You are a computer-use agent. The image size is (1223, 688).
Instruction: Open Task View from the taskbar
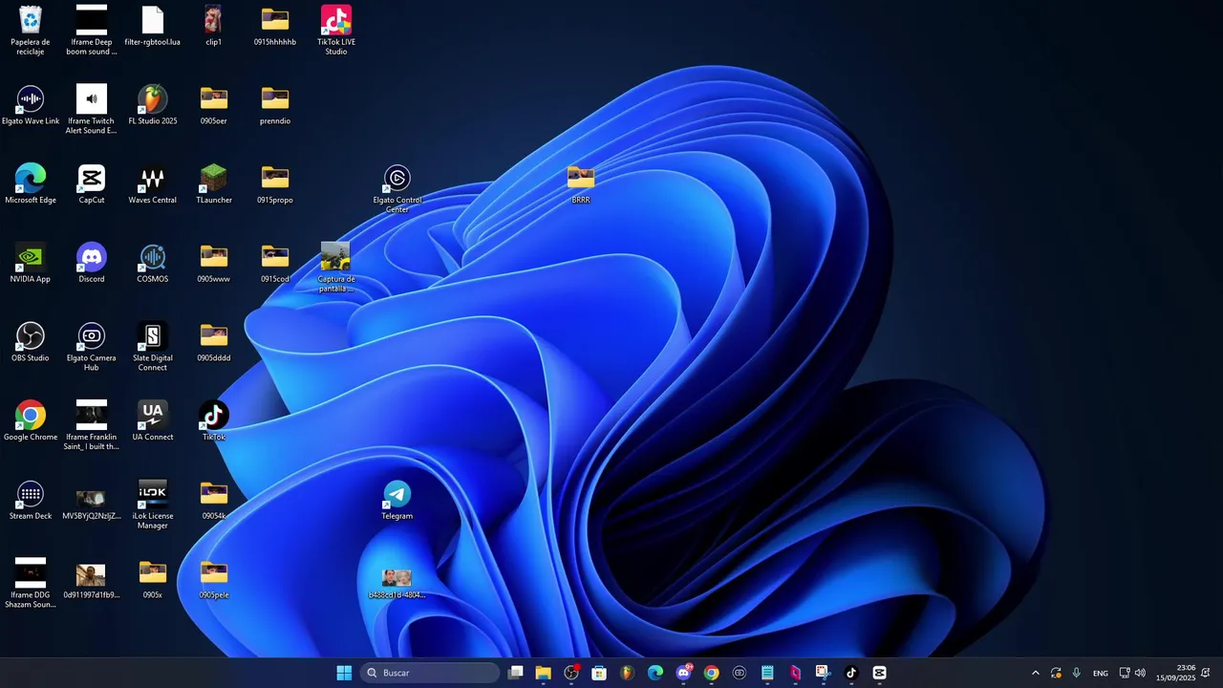point(516,673)
